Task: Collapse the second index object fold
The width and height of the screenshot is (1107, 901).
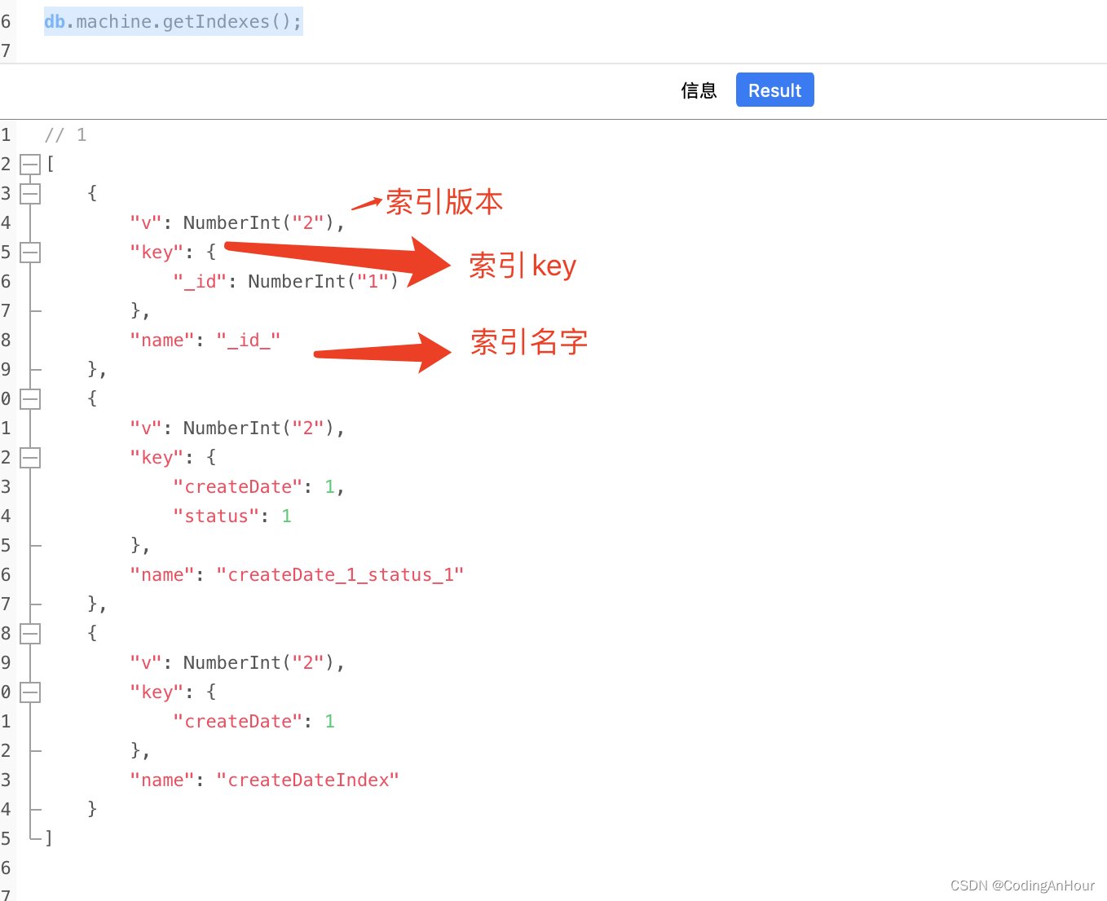Action: [30, 399]
